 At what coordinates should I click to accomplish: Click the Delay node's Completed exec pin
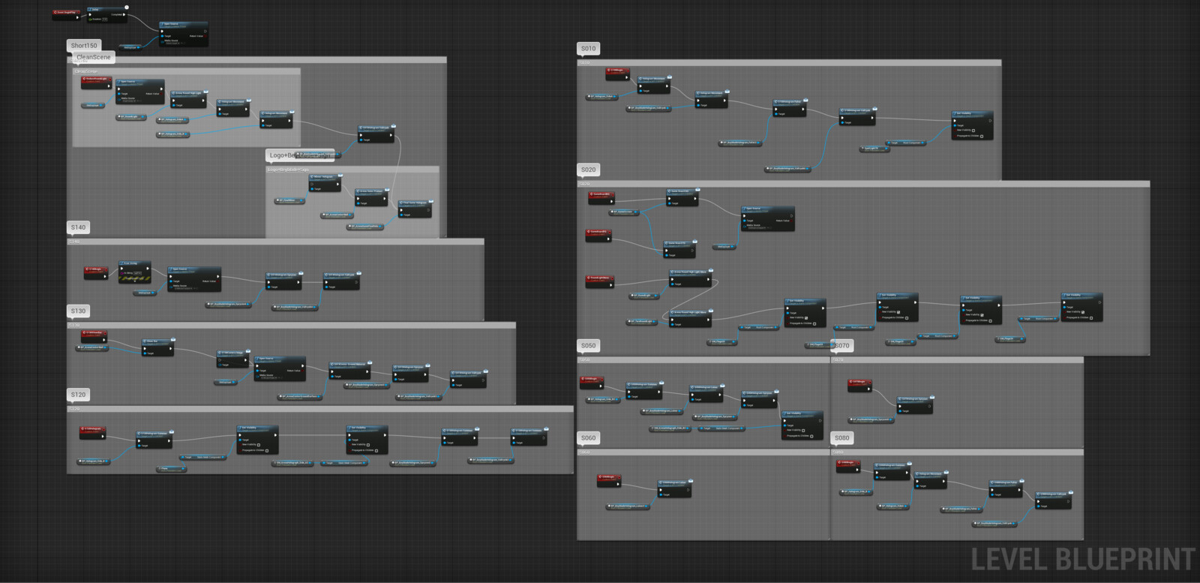click(x=124, y=14)
